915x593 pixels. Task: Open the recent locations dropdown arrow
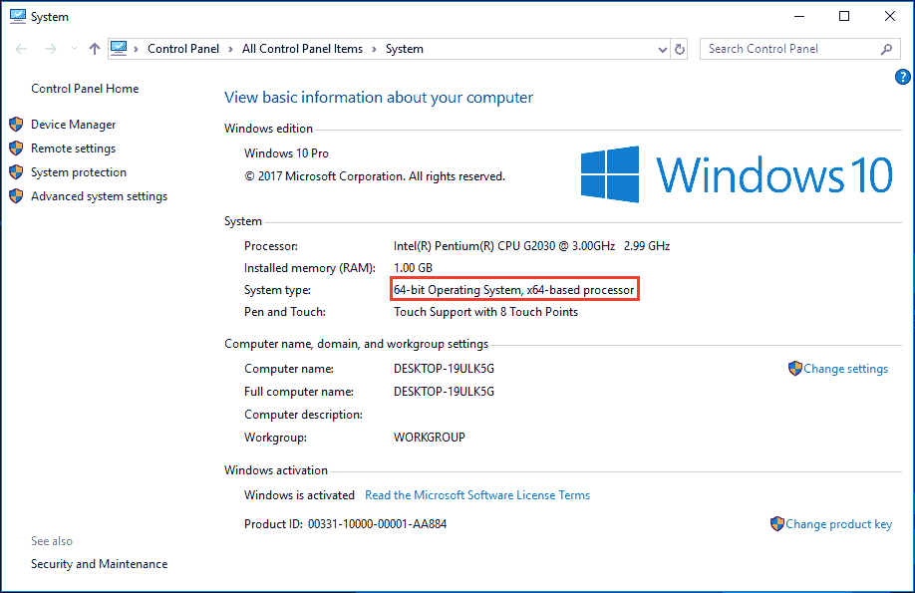74,49
